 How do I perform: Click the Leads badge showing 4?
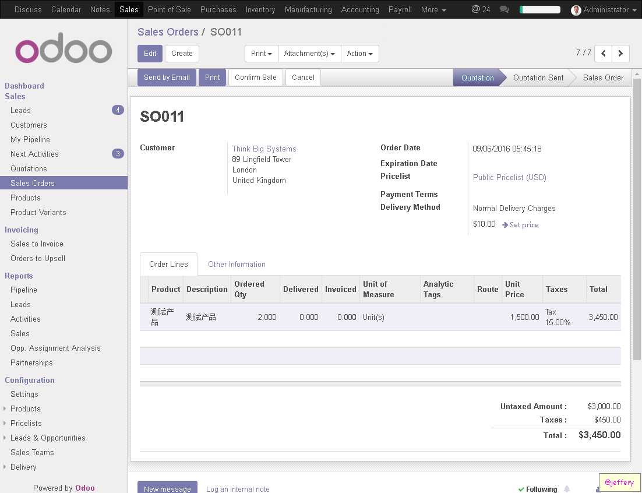click(118, 110)
